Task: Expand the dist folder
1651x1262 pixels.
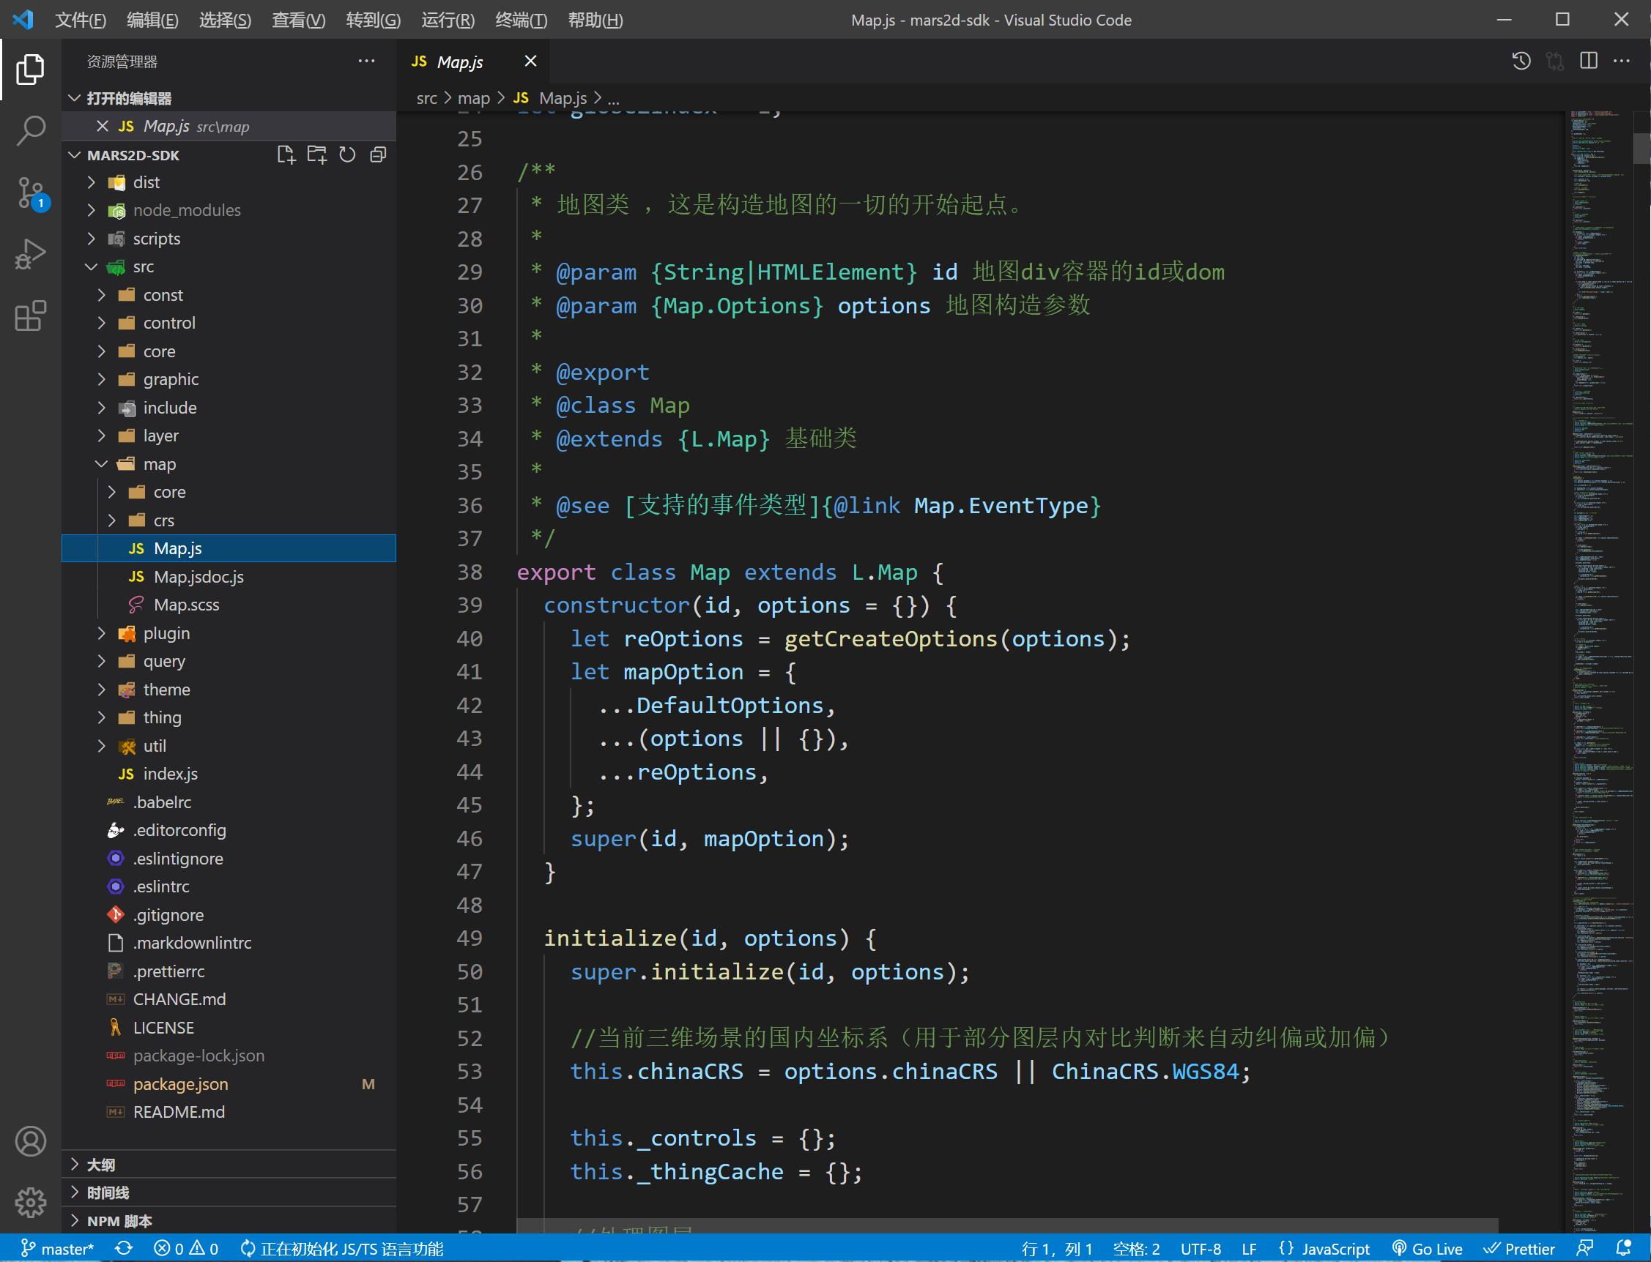Action: pos(229,182)
